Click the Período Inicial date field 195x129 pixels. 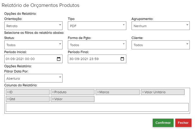tap(29, 59)
